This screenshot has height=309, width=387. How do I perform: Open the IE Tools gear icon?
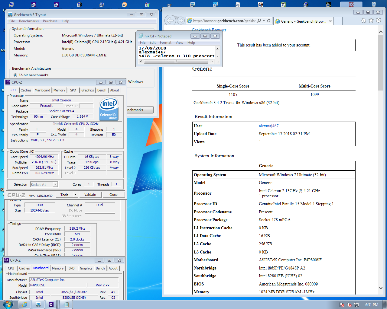point(379,21)
